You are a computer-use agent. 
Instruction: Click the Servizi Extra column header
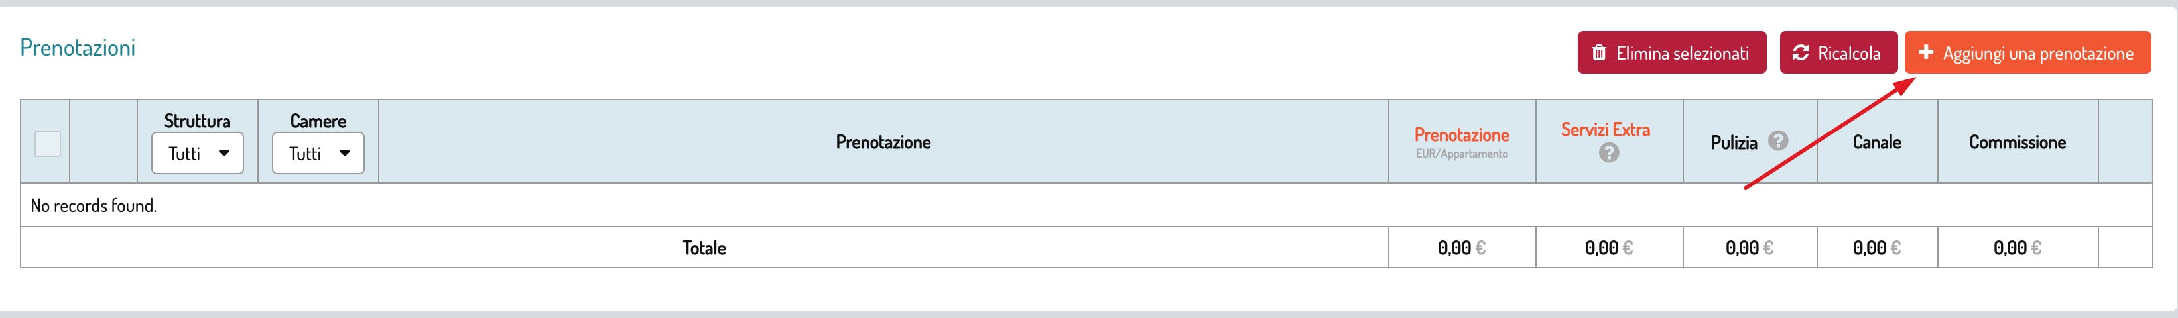(x=1605, y=130)
